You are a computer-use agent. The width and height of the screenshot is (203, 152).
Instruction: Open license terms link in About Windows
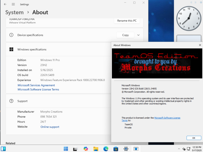pos(167,118)
